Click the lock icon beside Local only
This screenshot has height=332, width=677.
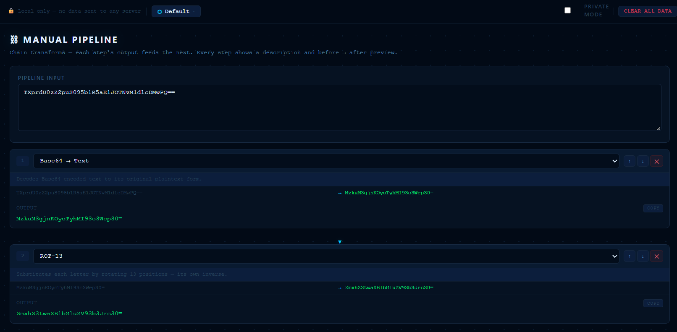(x=11, y=11)
